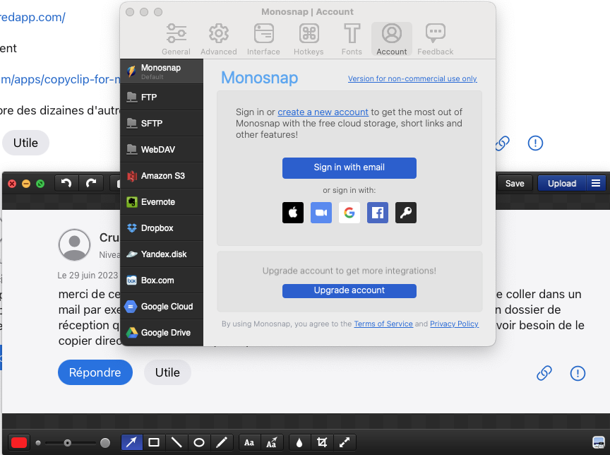The image size is (610, 455).
Task: Click Utile button next to Répondre
Action: point(167,372)
